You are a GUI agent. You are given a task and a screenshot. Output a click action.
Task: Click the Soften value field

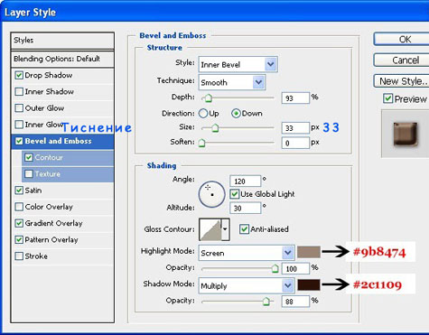click(295, 143)
